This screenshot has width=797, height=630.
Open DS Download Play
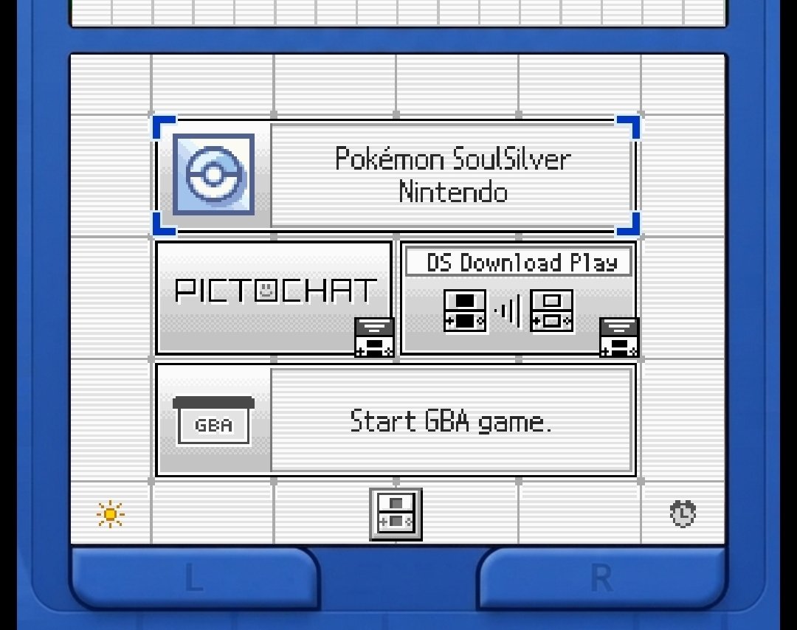[x=519, y=298]
